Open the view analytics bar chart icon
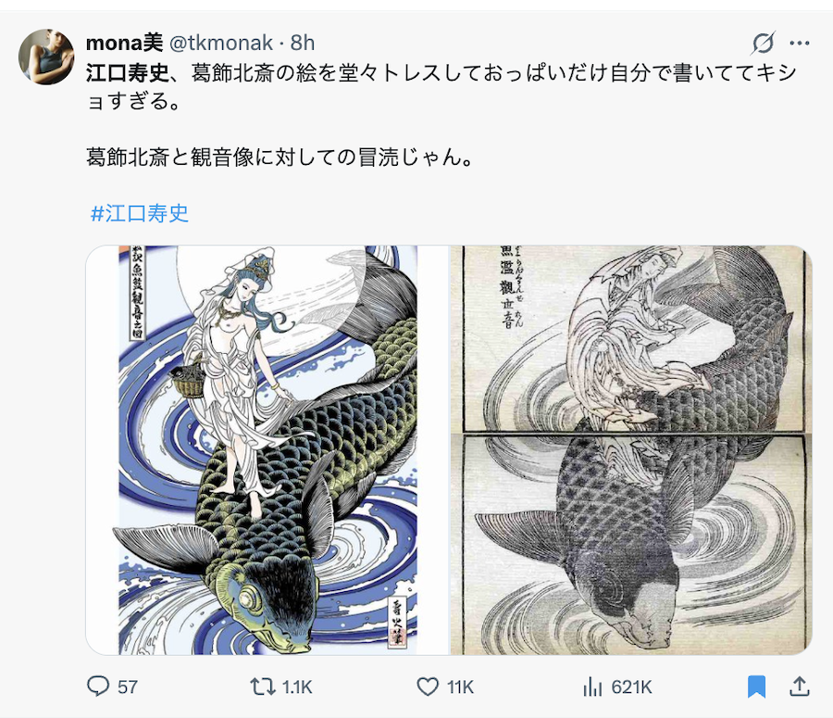 (592, 687)
